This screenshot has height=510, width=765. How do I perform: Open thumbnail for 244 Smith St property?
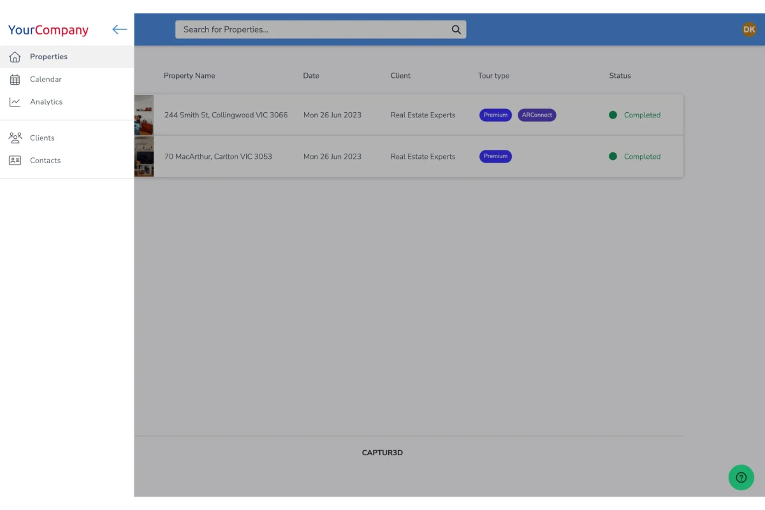click(144, 115)
